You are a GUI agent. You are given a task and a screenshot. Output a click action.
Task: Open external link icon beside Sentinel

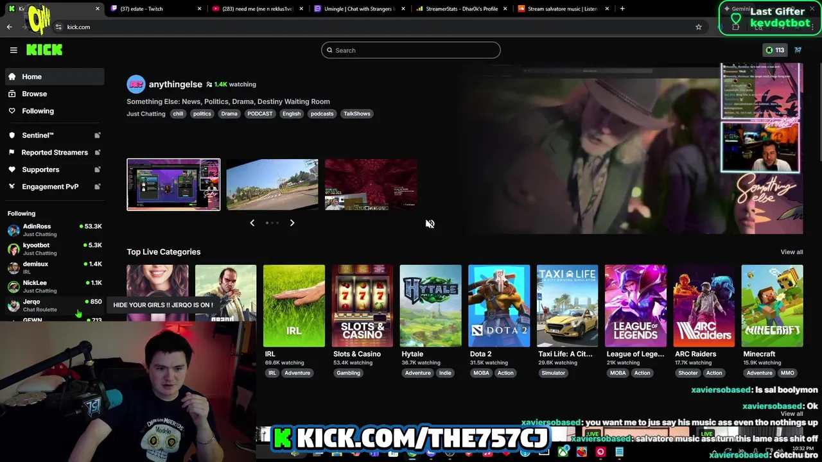point(98,135)
